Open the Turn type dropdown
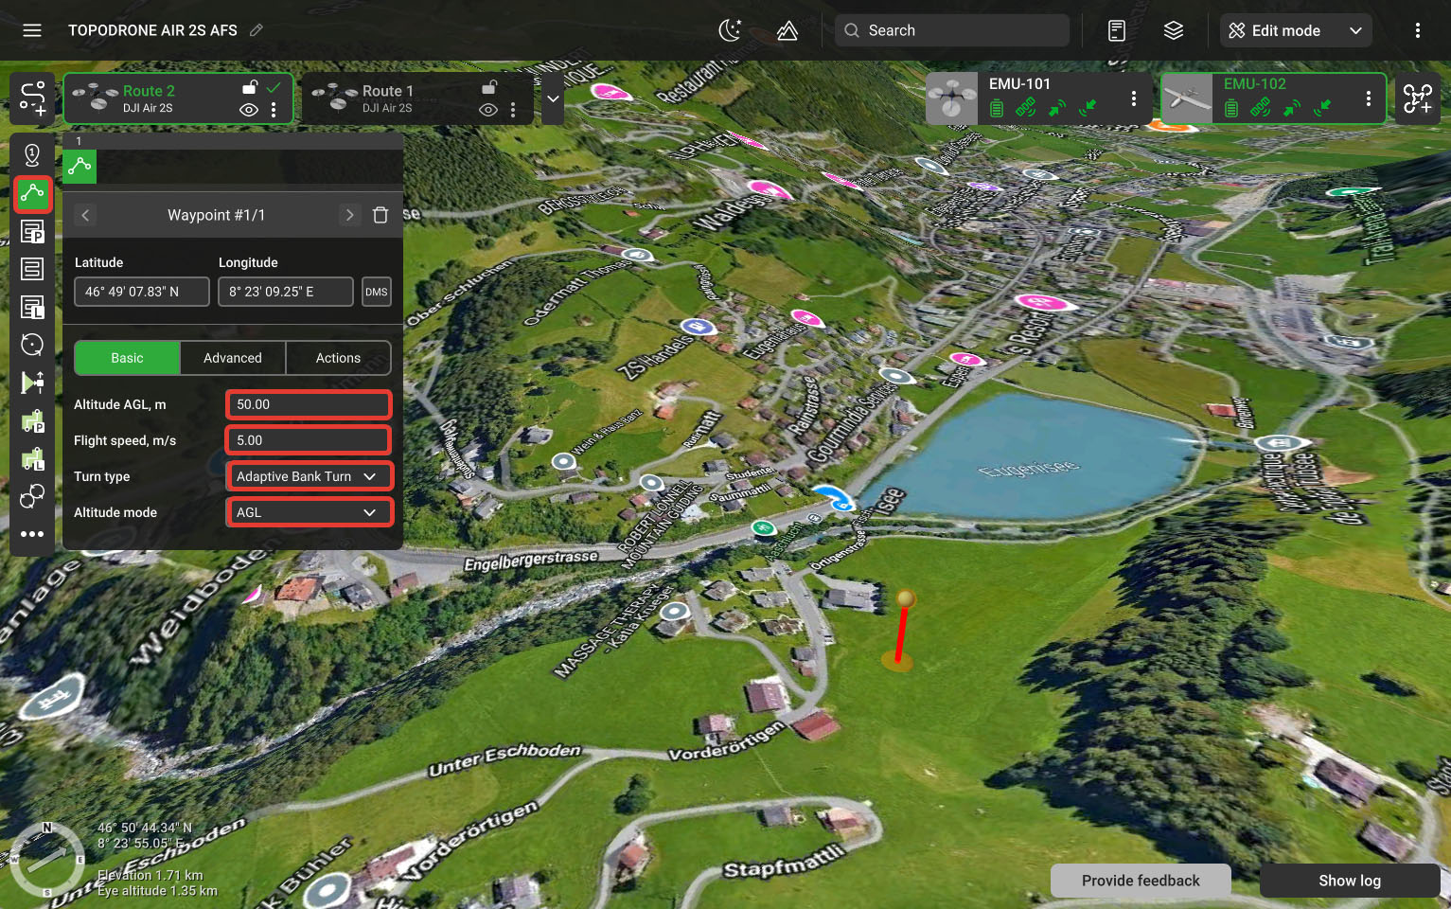The height and width of the screenshot is (909, 1451). pyautogui.click(x=309, y=476)
